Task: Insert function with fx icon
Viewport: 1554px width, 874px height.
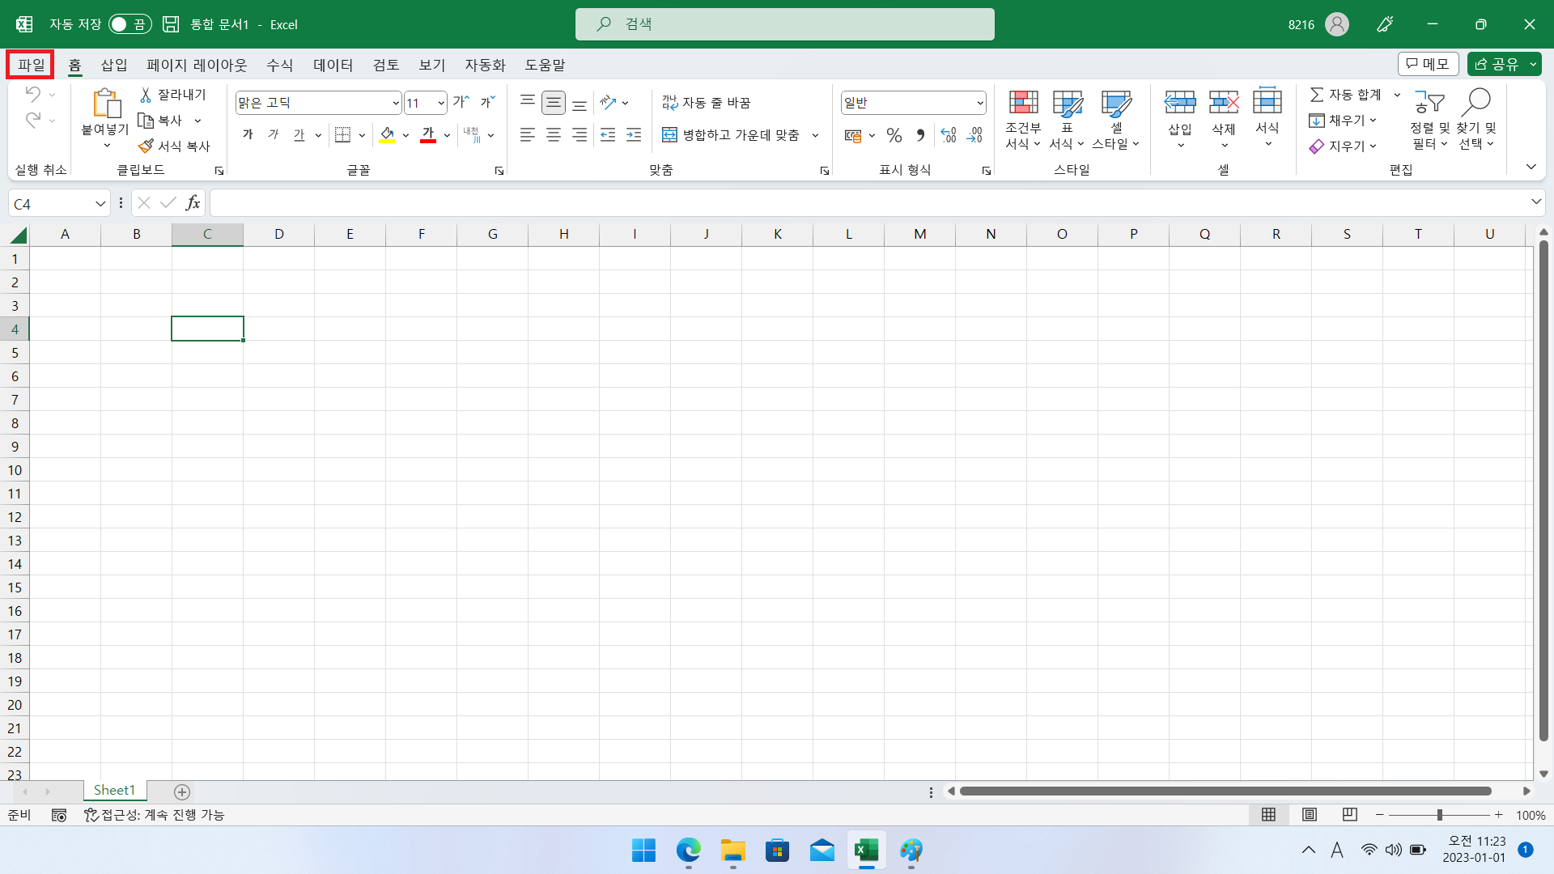Action: (x=193, y=203)
